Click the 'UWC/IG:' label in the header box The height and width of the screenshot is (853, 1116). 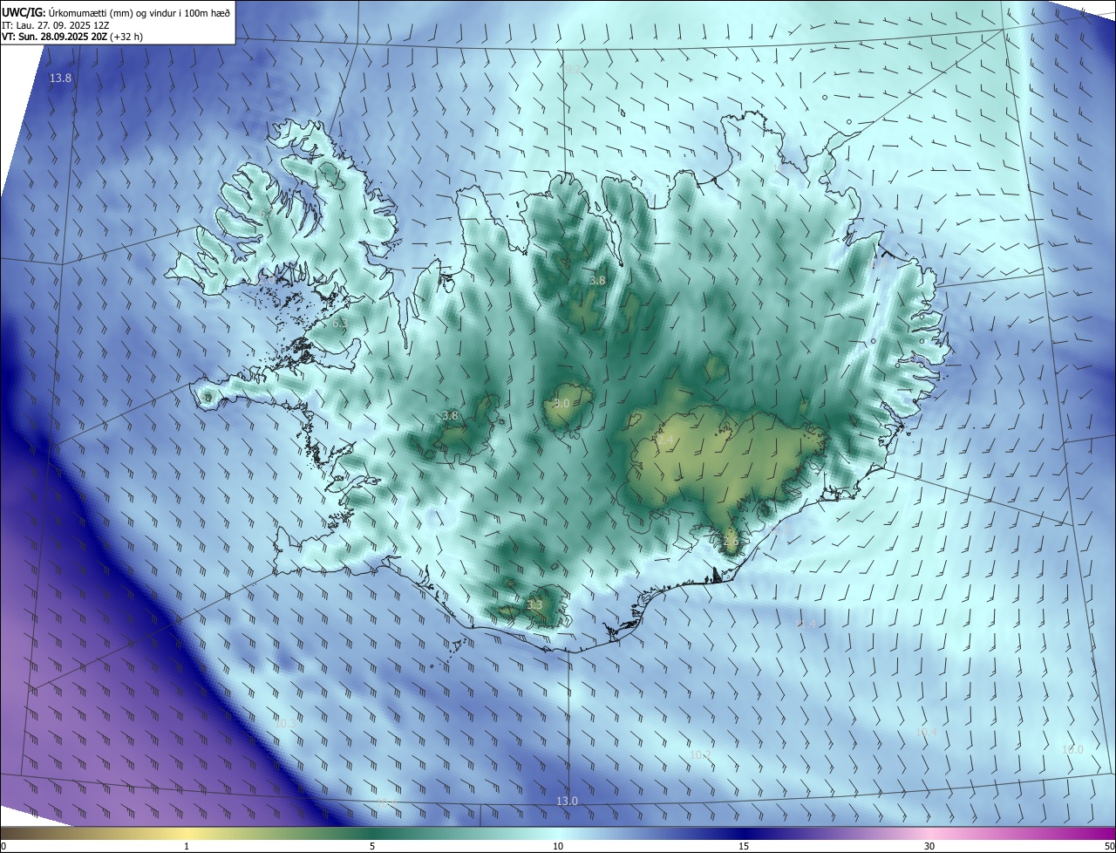pyautogui.click(x=24, y=11)
